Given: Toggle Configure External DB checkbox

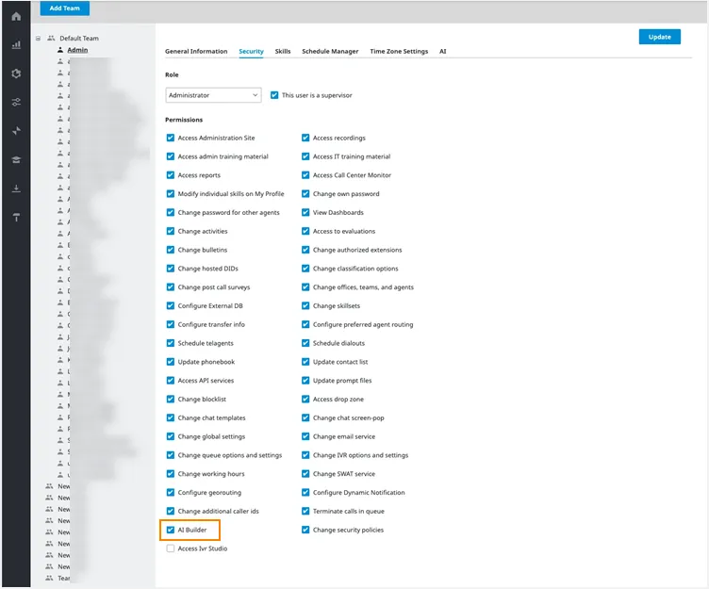Looking at the screenshot, I should pyautogui.click(x=171, y=305).
